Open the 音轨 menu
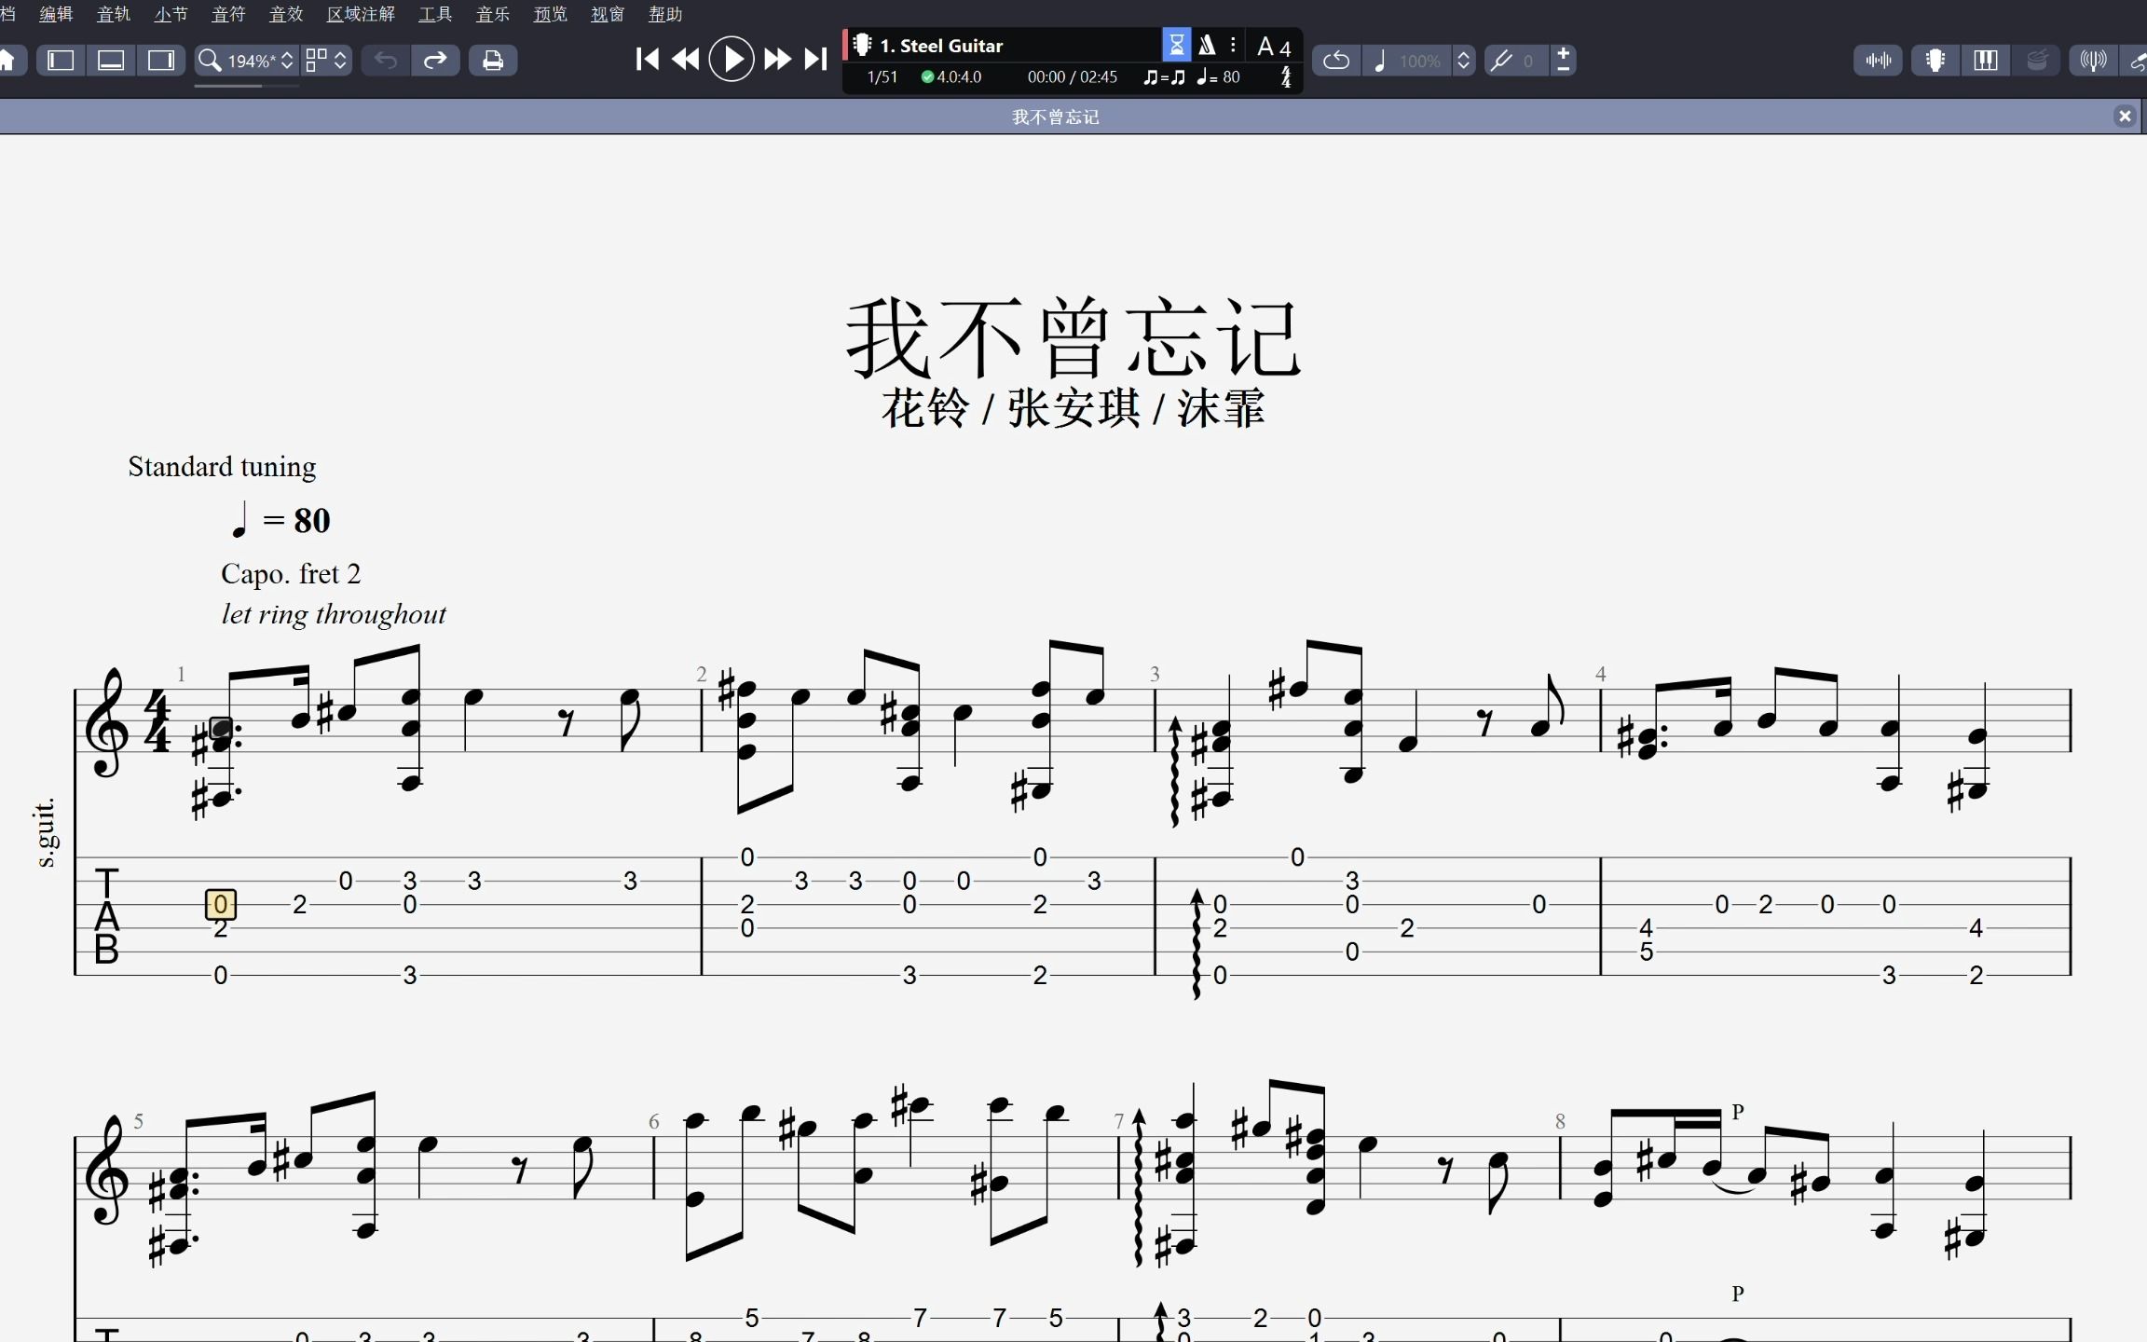 pyautogui.click(x=114, y=14)
